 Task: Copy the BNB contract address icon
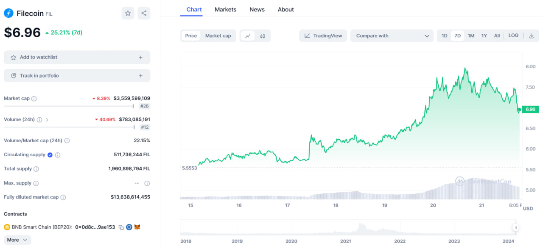pyautogui.click(x=121, y=227)
